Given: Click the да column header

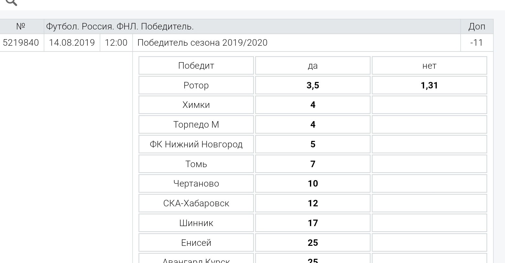Looking at the screenshot, I should click(313, 66).
